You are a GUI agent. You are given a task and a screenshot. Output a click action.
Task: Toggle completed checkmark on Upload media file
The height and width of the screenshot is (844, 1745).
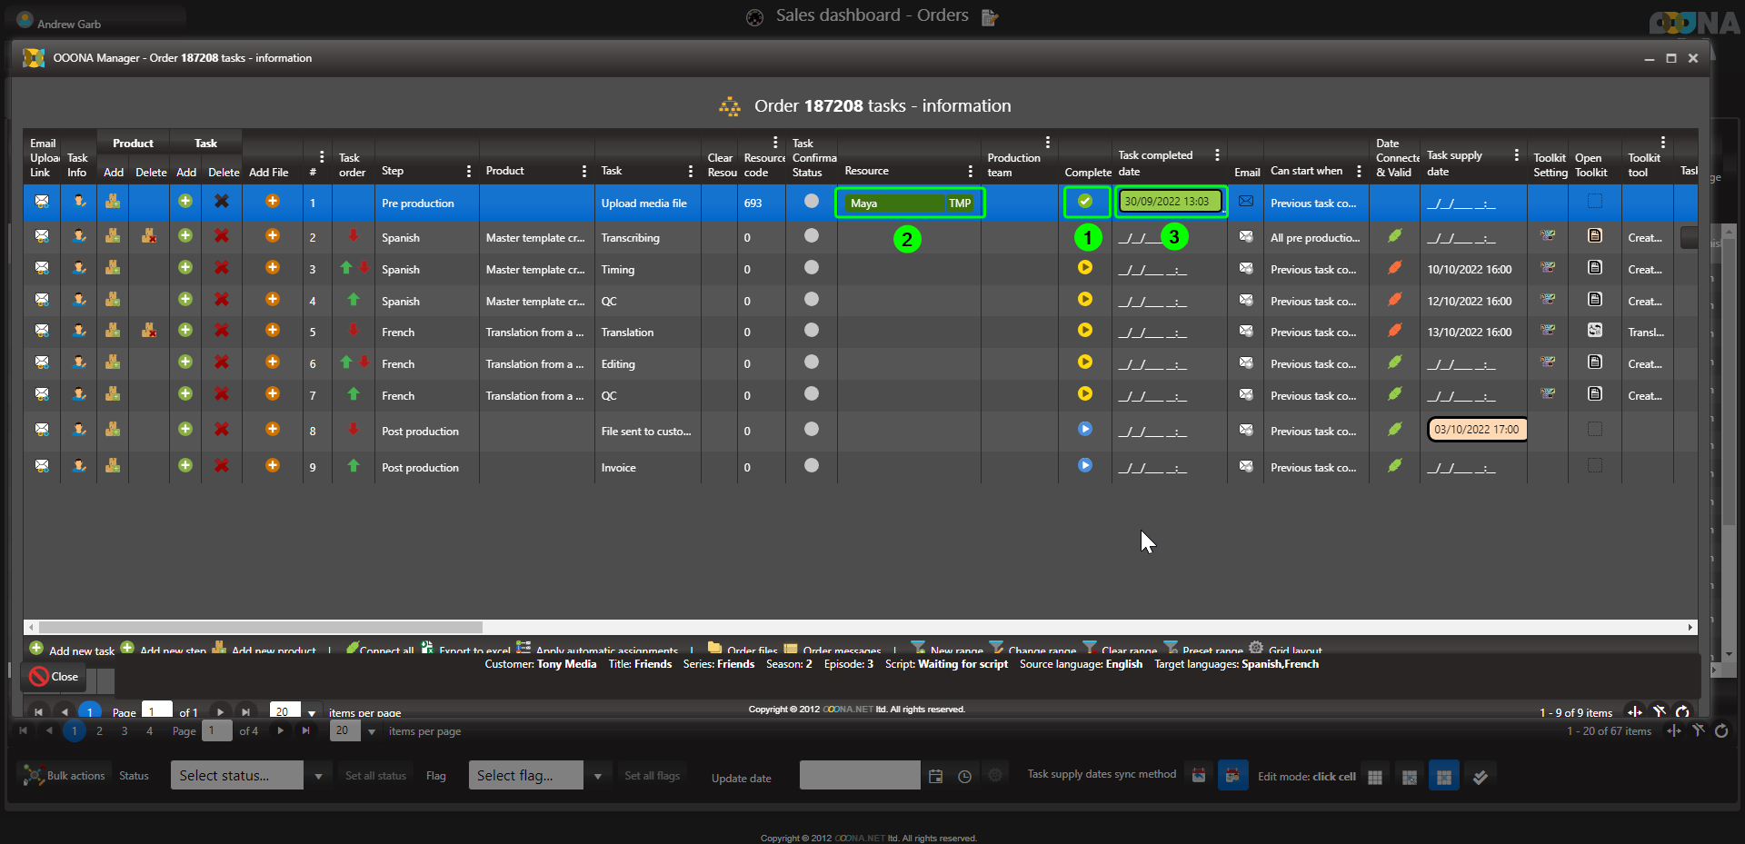(x=1084, y=202)
